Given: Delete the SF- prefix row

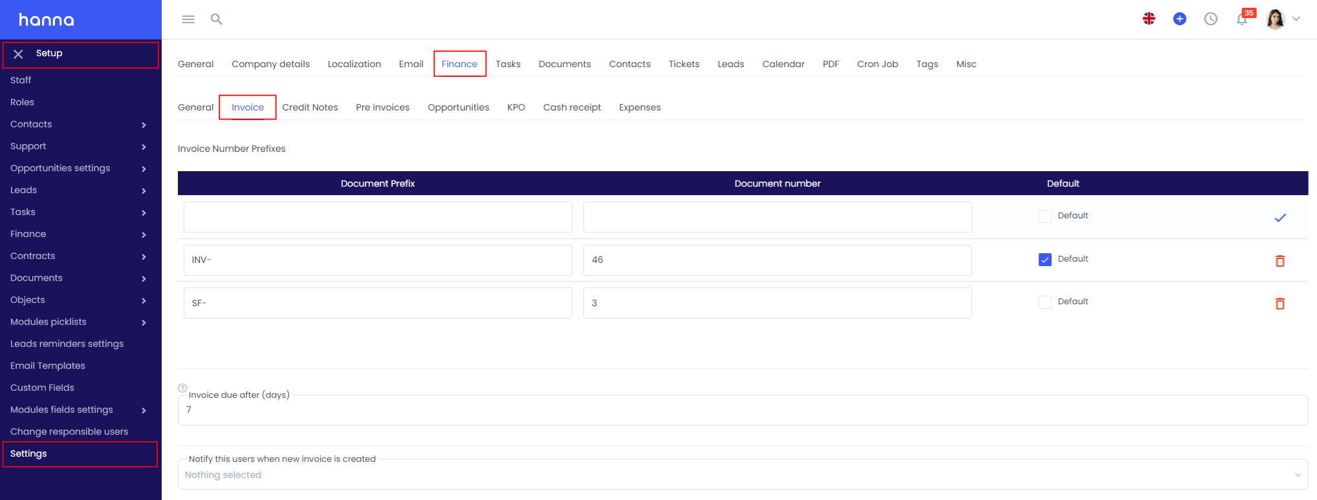Looking at the screenshot, I should [1280, 304].
